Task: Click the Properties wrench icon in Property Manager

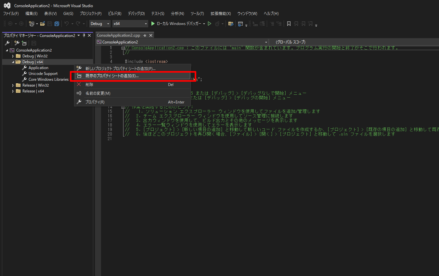Action: click(x=7, y=43)
